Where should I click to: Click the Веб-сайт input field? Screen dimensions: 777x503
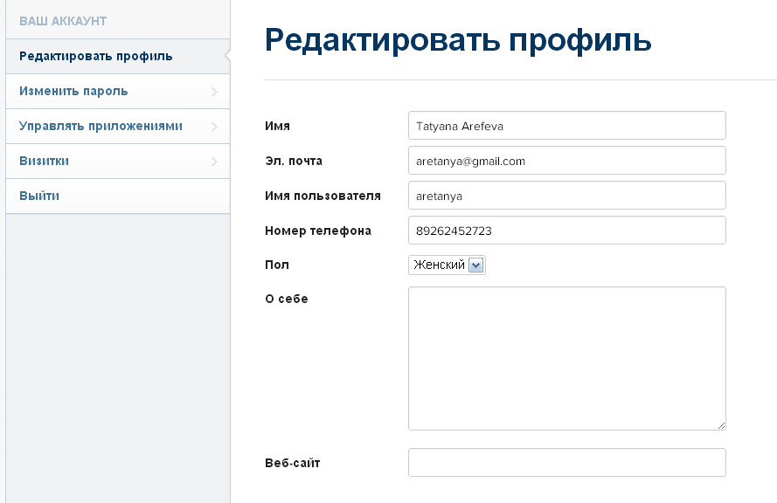pos(567,463)
